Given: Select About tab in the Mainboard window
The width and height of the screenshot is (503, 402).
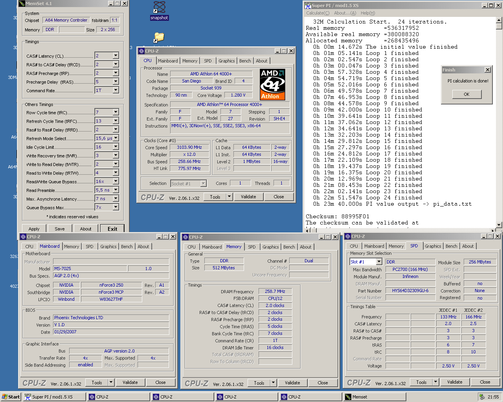Looking at the screenshot, I should (143, 247).
